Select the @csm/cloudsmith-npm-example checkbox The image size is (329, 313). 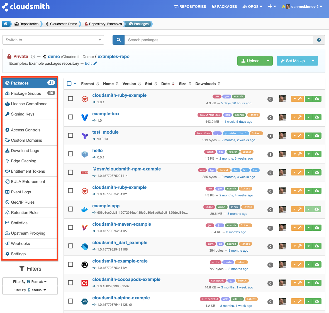[x=70, y=172]
